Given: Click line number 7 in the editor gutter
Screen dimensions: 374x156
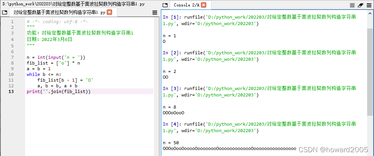Looking at the screenshot, I should click(13, 57).
